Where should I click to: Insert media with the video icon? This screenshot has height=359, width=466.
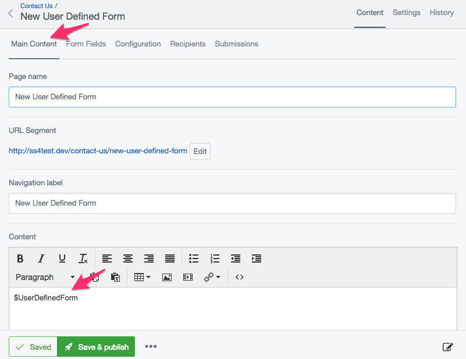pos(187,277)
